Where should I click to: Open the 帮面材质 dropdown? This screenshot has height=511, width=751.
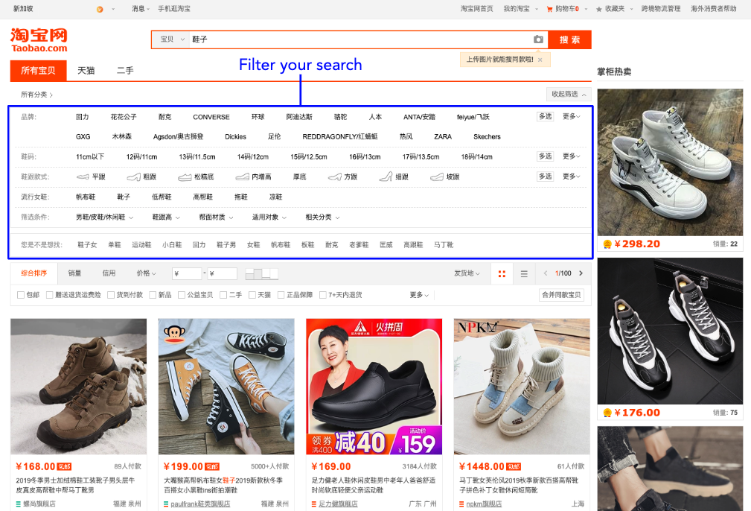click(216, 218)
